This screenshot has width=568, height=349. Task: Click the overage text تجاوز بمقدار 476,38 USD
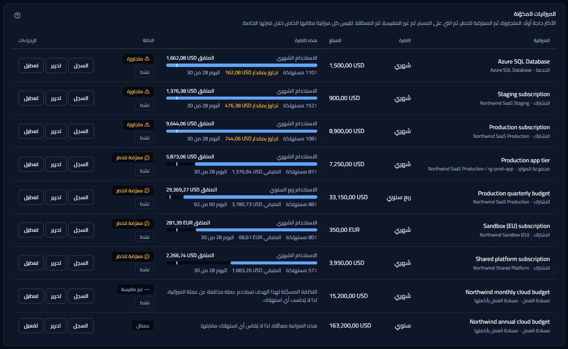[252, 106]
